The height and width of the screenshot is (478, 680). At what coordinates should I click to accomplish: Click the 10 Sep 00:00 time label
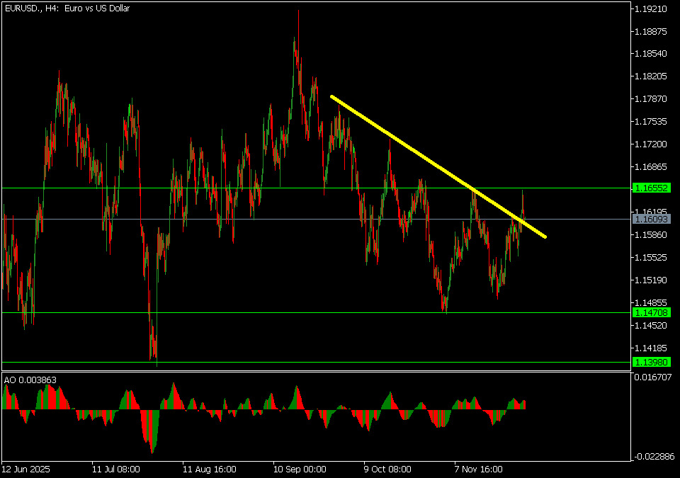tap(300, 469)
